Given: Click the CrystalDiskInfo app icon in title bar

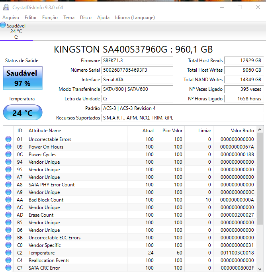Looking at the screenshot, I should click(x=6, y=7).
